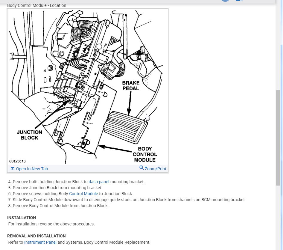The width and height of the screenshot is (283, 250).
Task: Click the Zoom/Print link
Action: (155, 169)
